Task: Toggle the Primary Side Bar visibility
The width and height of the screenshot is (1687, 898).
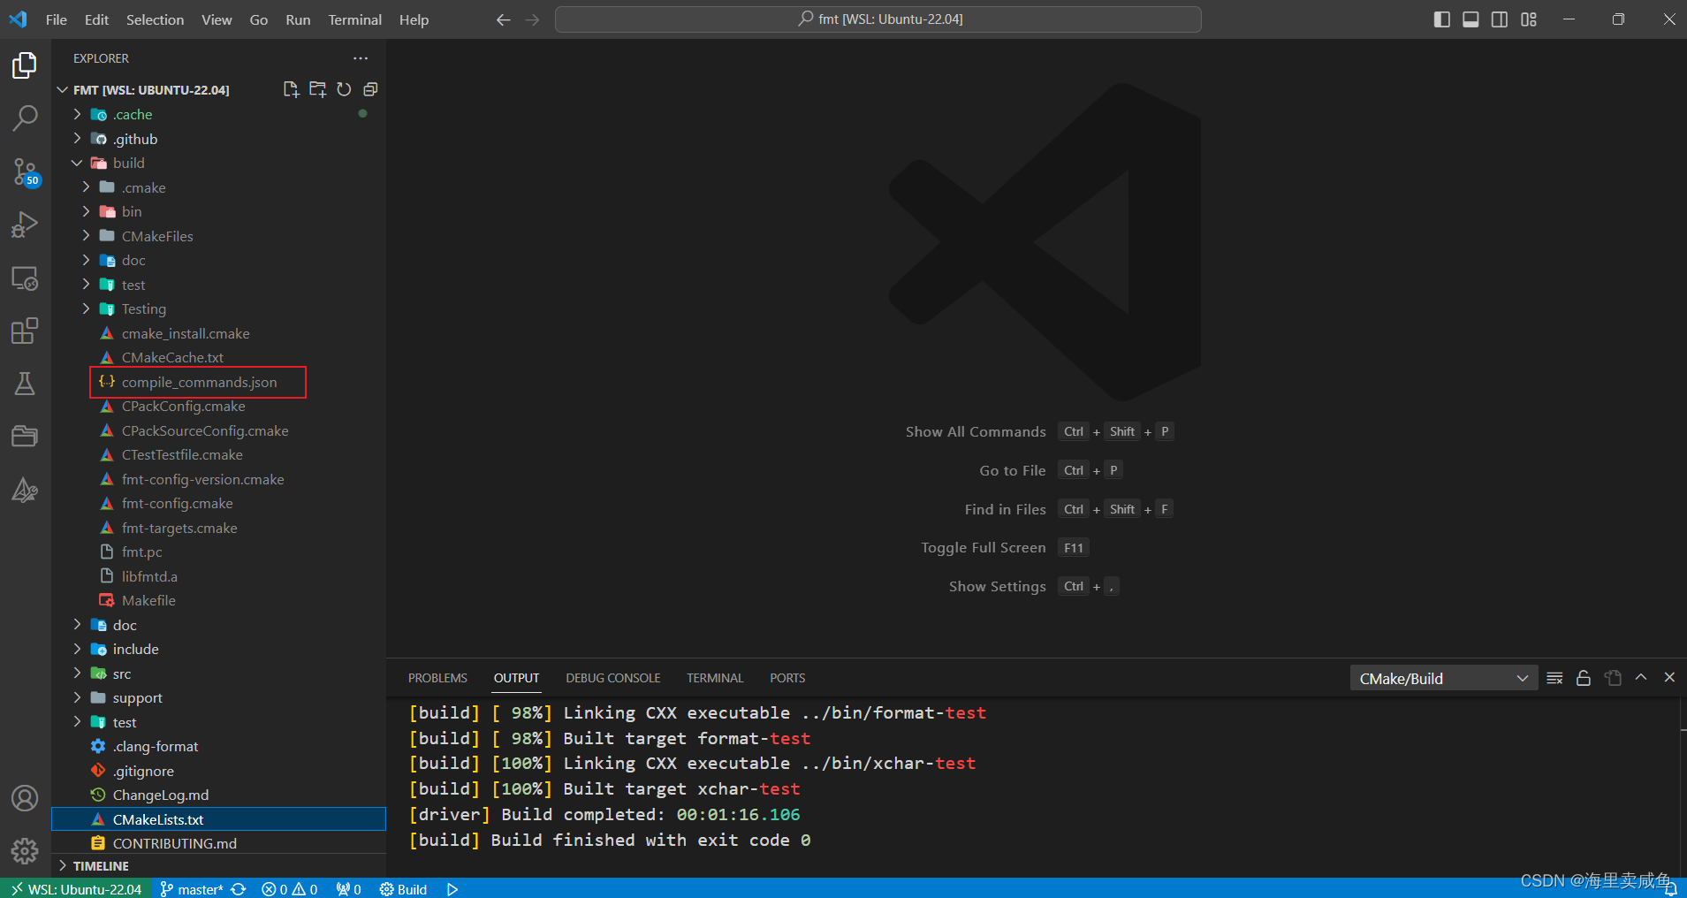Action: 1442,19
